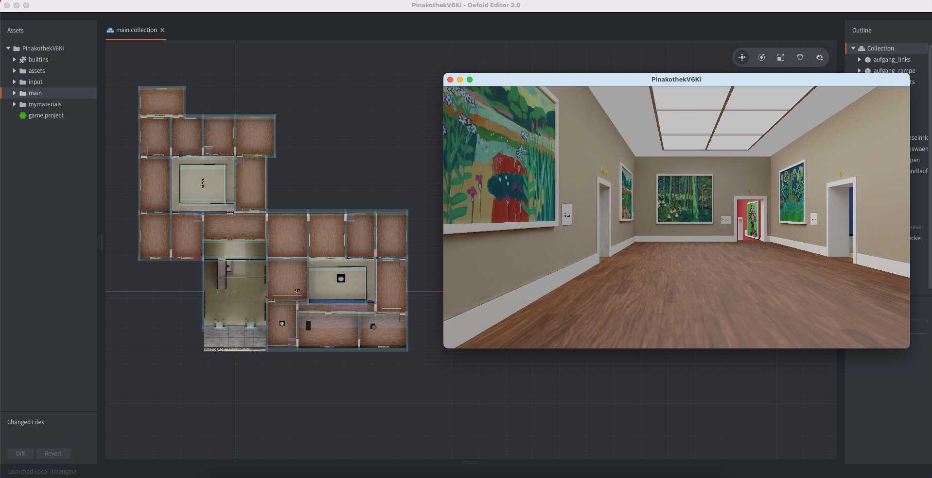Expand the aufgang_links game object in Outline
This screenshot has width=932, height=478.
click(859, 59)
